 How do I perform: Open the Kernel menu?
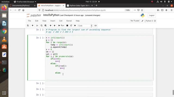pos(69,21)
